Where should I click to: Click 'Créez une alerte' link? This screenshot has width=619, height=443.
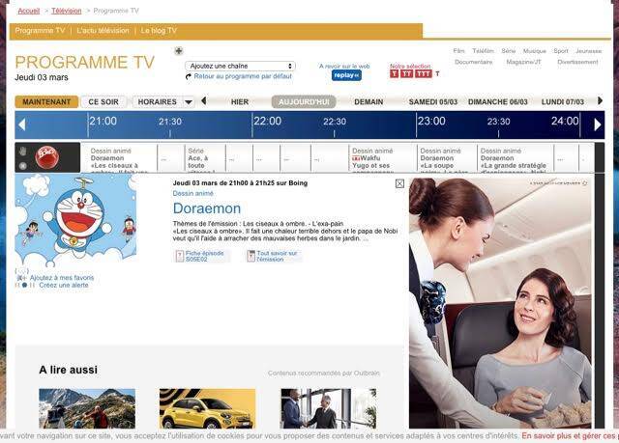(63, 286)
